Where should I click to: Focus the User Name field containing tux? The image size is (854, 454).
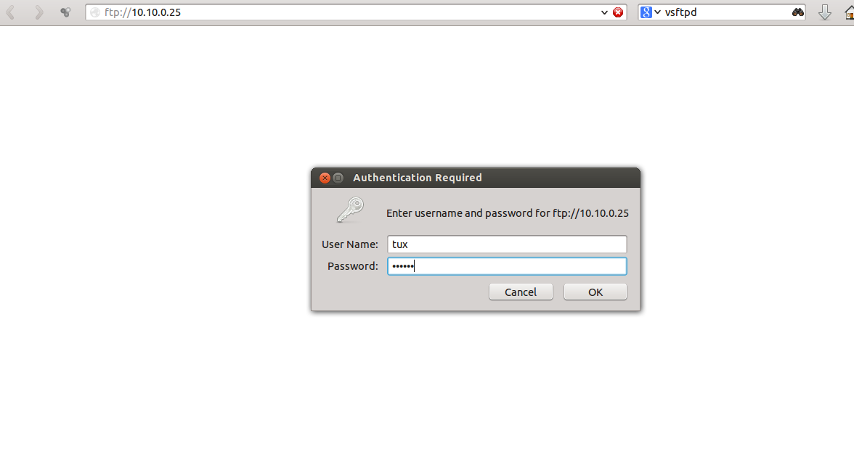(x=507, y=244)
